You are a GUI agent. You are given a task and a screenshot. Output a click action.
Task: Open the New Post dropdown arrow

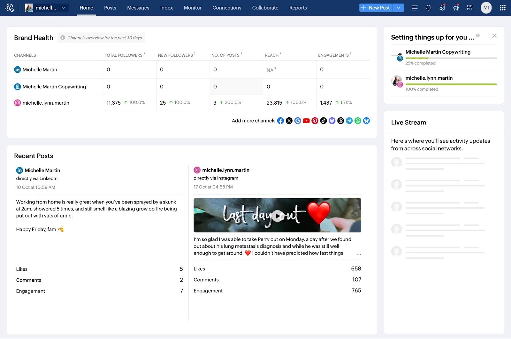(398, 7)
